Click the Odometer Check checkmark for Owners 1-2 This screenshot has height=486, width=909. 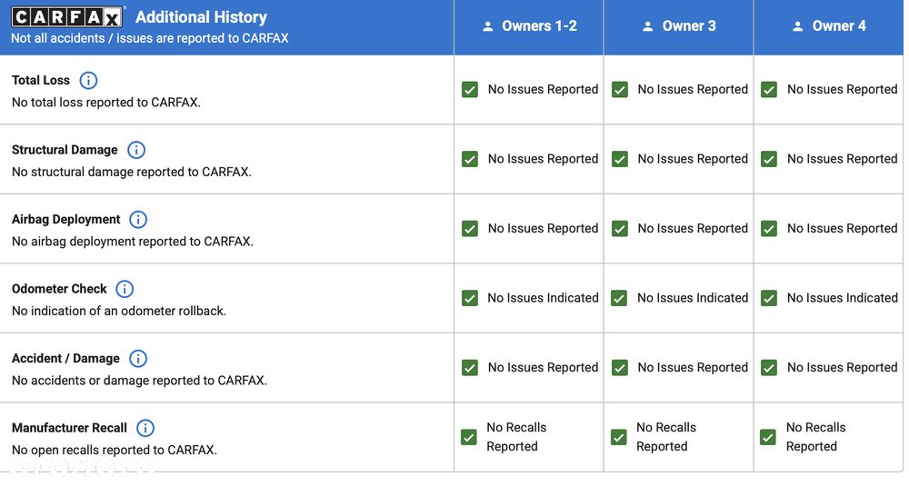point(470,298)
